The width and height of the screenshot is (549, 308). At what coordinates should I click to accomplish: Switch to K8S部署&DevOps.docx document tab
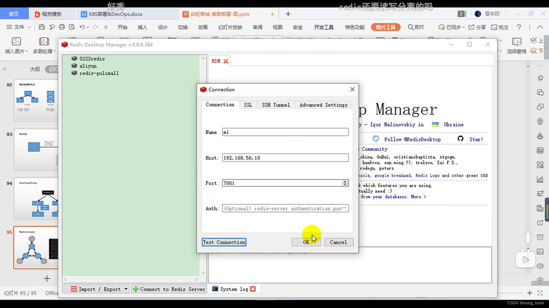(116, 14)
